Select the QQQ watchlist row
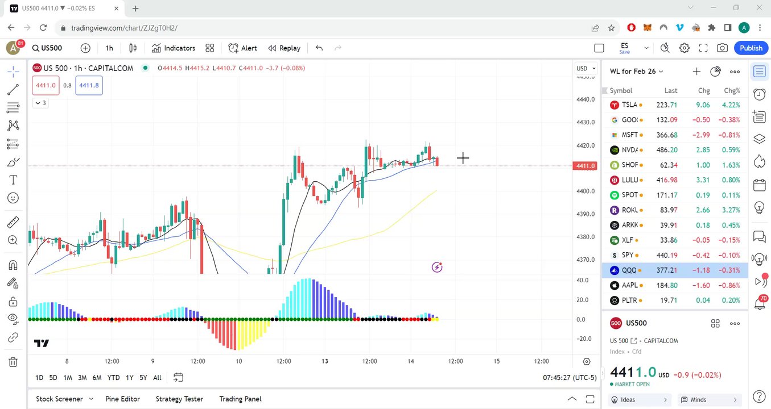The image size is (771, 409). point(675,270)
